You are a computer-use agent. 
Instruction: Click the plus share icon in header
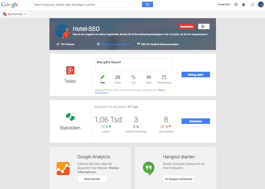click(x=252, y=4)
